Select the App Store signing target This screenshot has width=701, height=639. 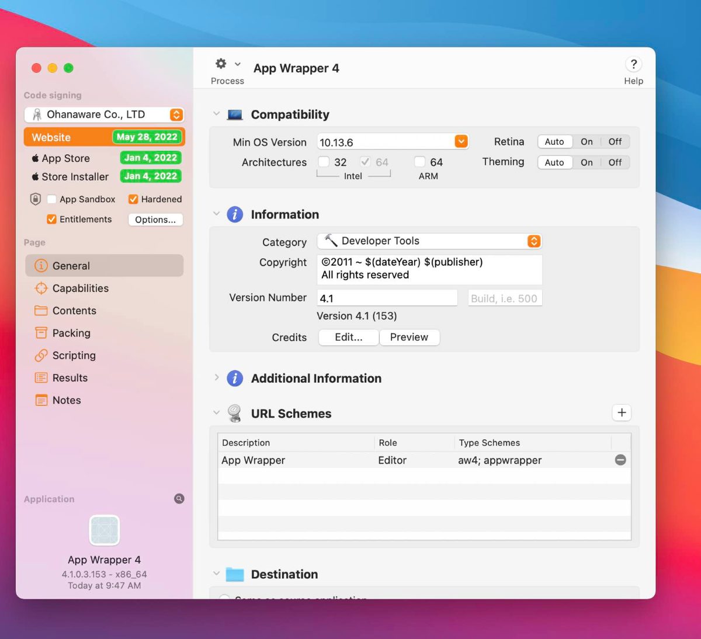tap(105, 158)
